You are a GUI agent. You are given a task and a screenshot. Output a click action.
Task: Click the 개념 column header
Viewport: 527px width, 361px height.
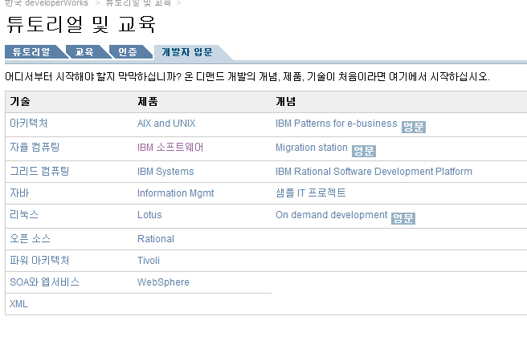coord(286,101)
